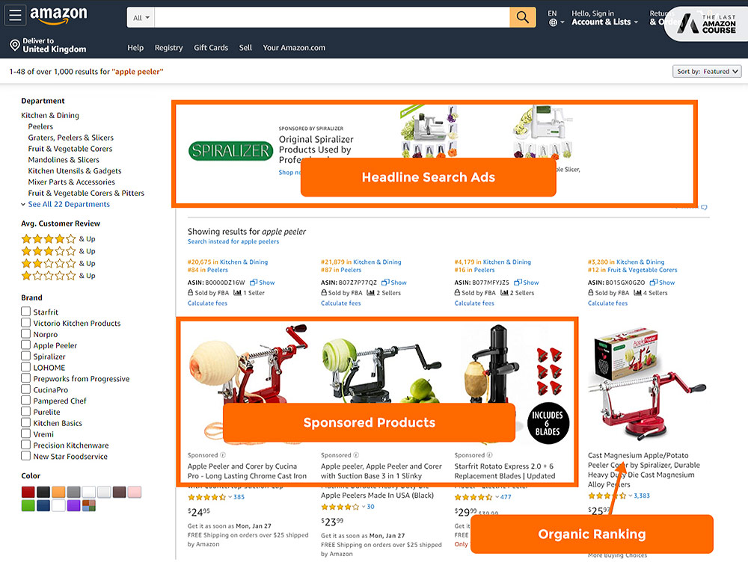The width and height of the screenshot is (748, 580).
Task: Enable the Pampered Chef brand filter
Action: [25, 401]
